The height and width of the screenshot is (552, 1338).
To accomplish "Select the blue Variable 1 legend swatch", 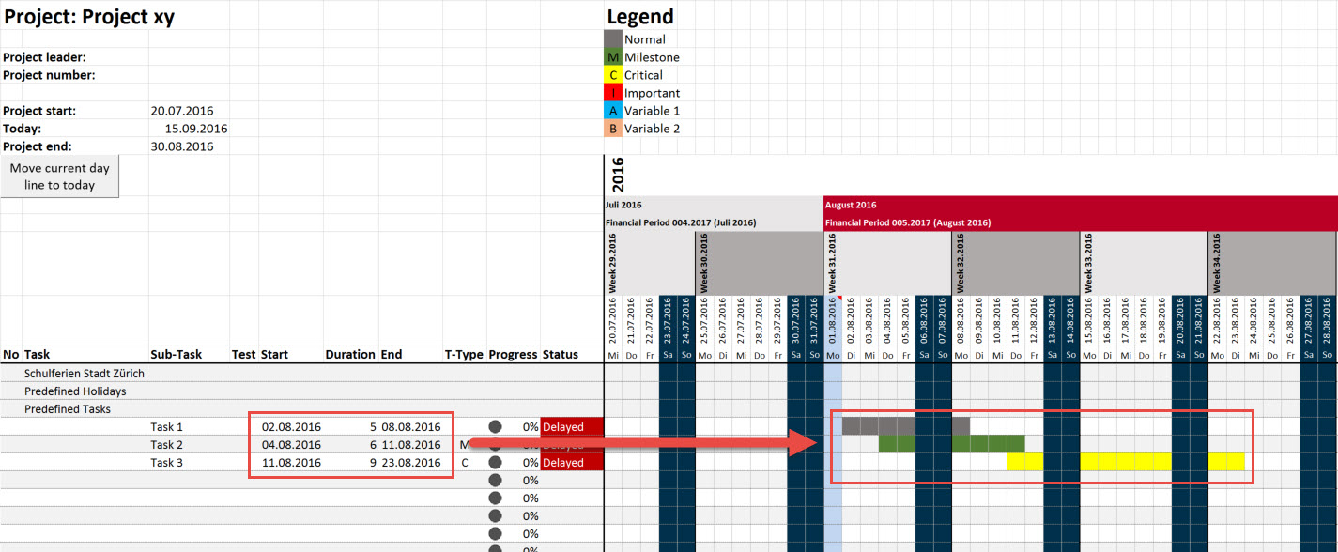I will pyautogui.click(x=613, y=111).
